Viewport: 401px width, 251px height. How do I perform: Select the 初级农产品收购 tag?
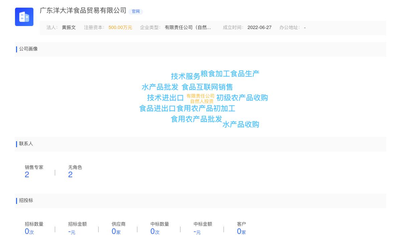coord(242,98)
